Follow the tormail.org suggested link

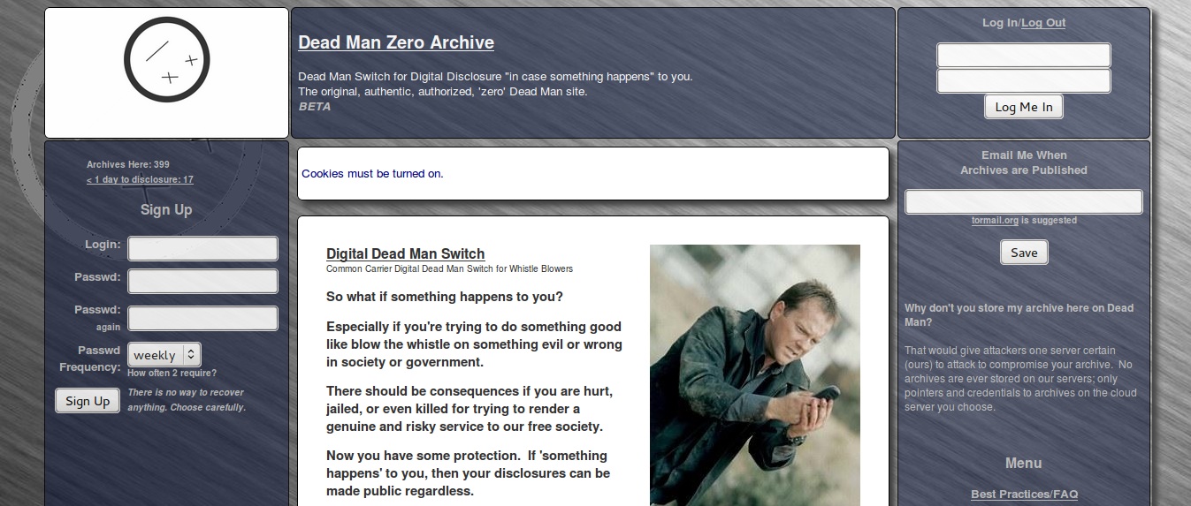click(995, 221)
